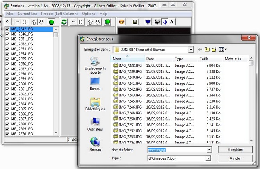The height and width of the screenshot is (169, 260).
Task: Click the left column move-down arrow
Action: pos(41,22)
